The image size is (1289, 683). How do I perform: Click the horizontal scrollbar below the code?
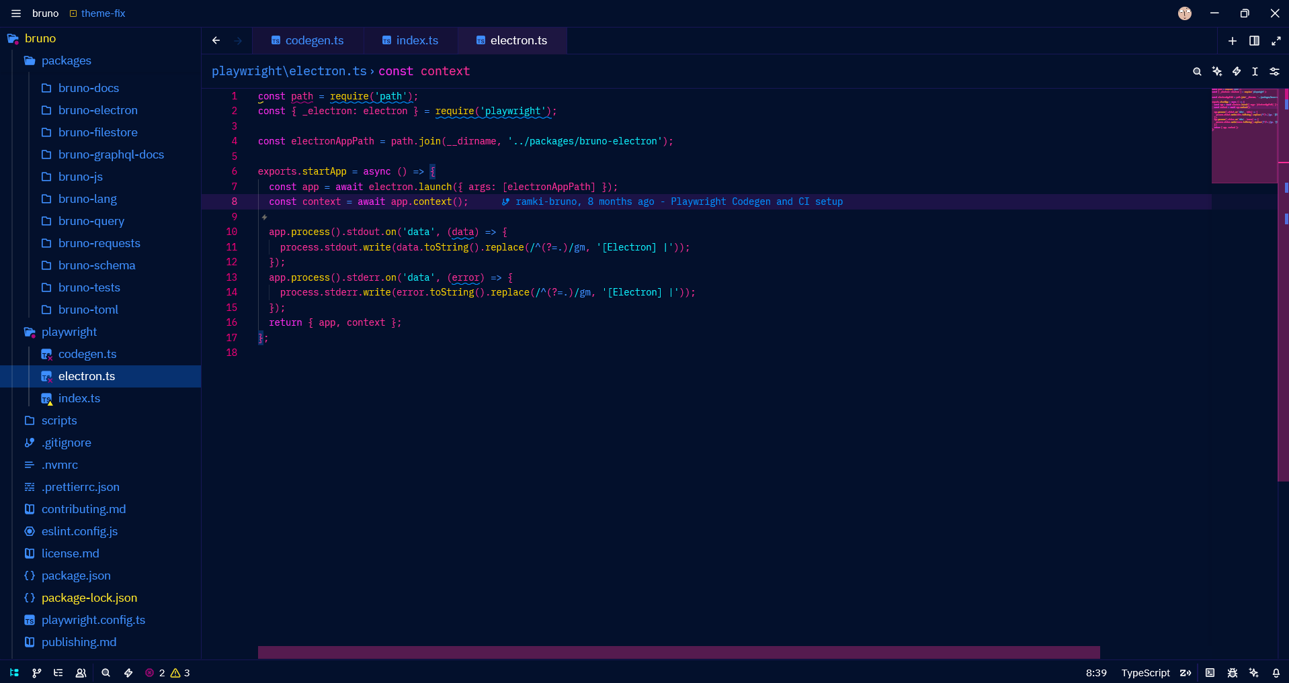point(679,652)
